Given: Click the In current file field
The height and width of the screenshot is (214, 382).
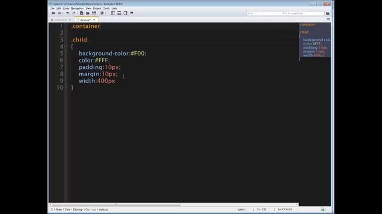Looking at the screenshot, I should (305, 13).
